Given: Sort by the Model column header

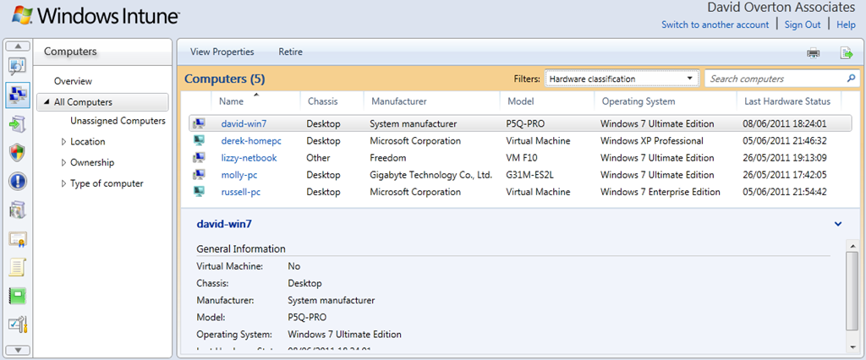Looking at the screenshot, I should click(520, 101).
